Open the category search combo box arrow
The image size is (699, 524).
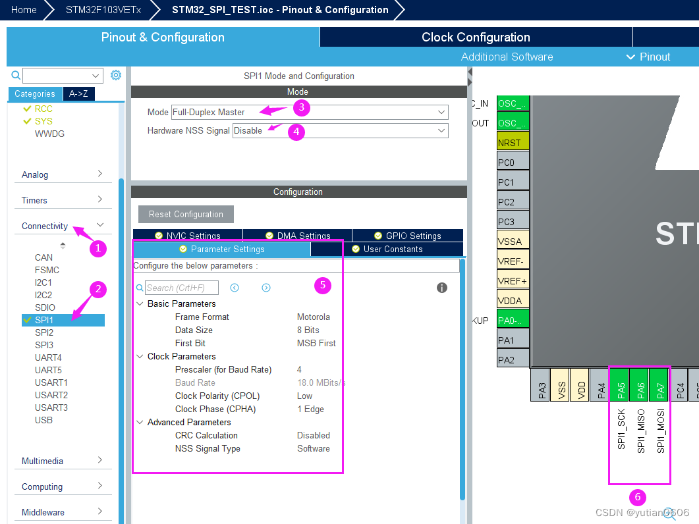coord(96,76)
